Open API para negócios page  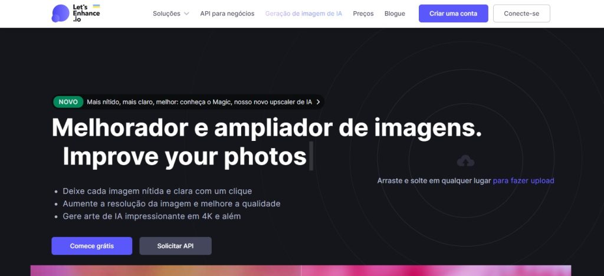pos(227,14)
